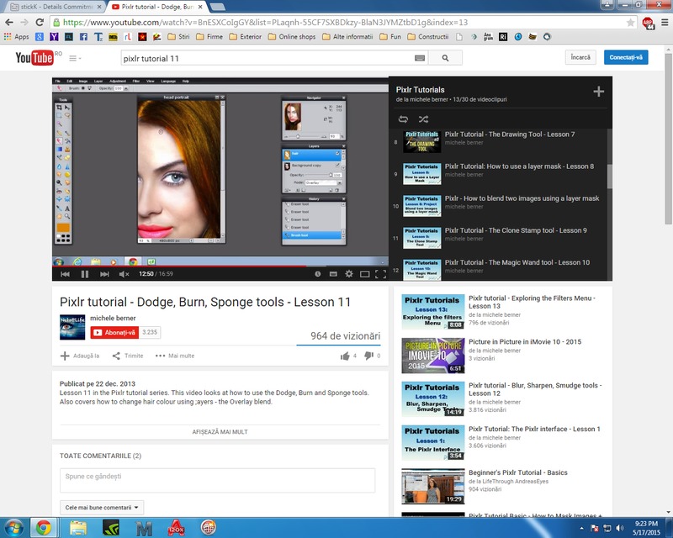Click the volume icon in the system tray
Image resolution: width=673 pixels, height=538 pixels.
click(x=619, y=528)
